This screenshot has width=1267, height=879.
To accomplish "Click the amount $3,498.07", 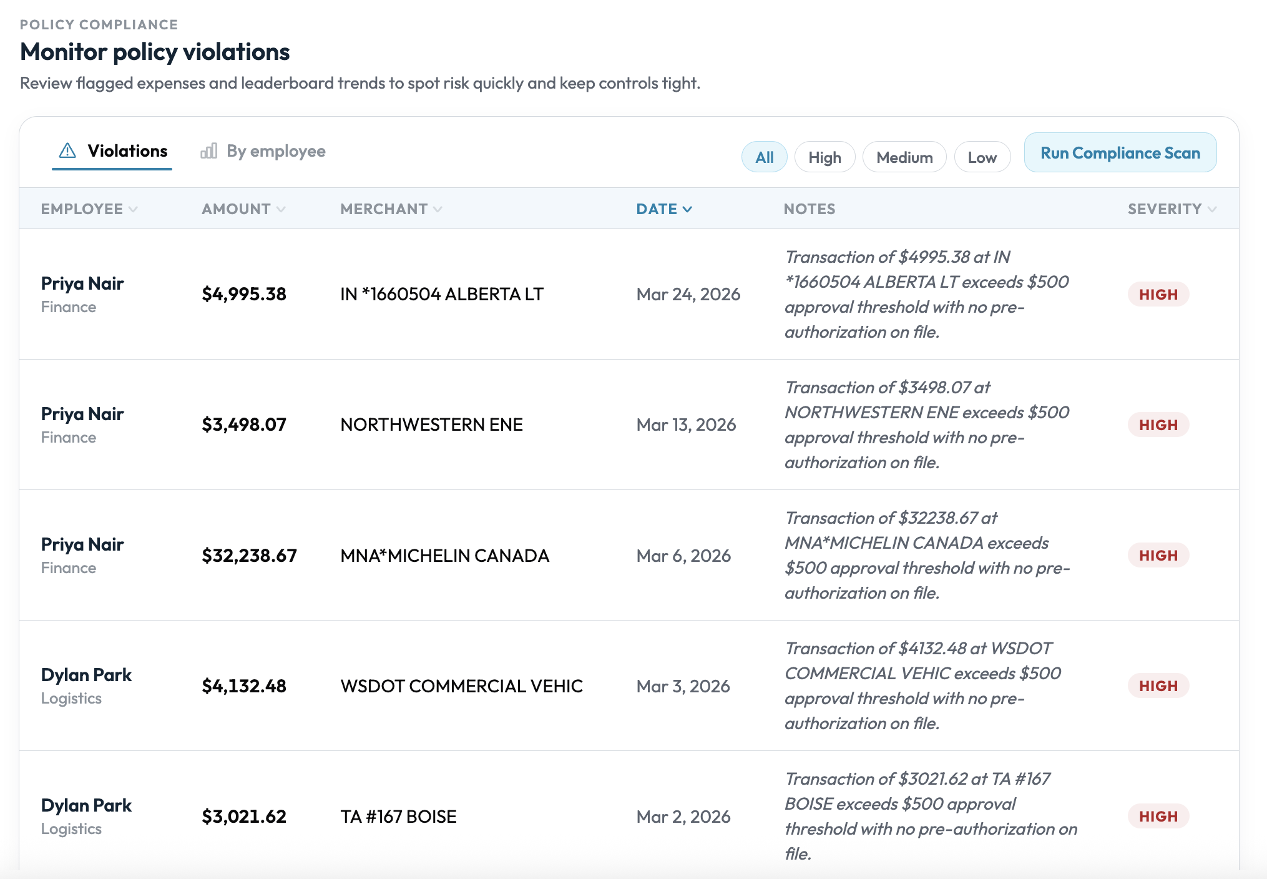I will point(244,425).
